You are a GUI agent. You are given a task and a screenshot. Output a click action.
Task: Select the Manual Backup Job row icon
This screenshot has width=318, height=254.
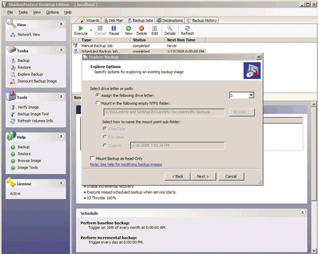(x=75, y=46)
